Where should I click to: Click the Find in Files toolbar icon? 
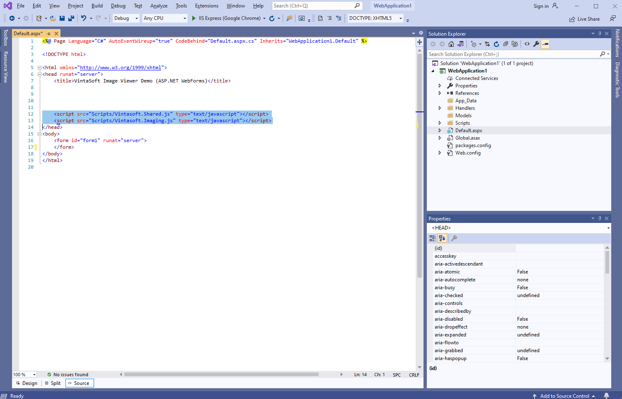[289, 18]
